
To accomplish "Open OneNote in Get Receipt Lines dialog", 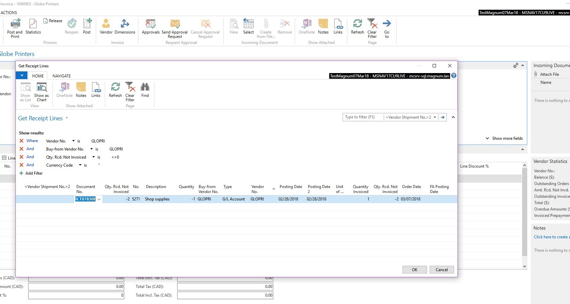I will [x=65, y=90].
